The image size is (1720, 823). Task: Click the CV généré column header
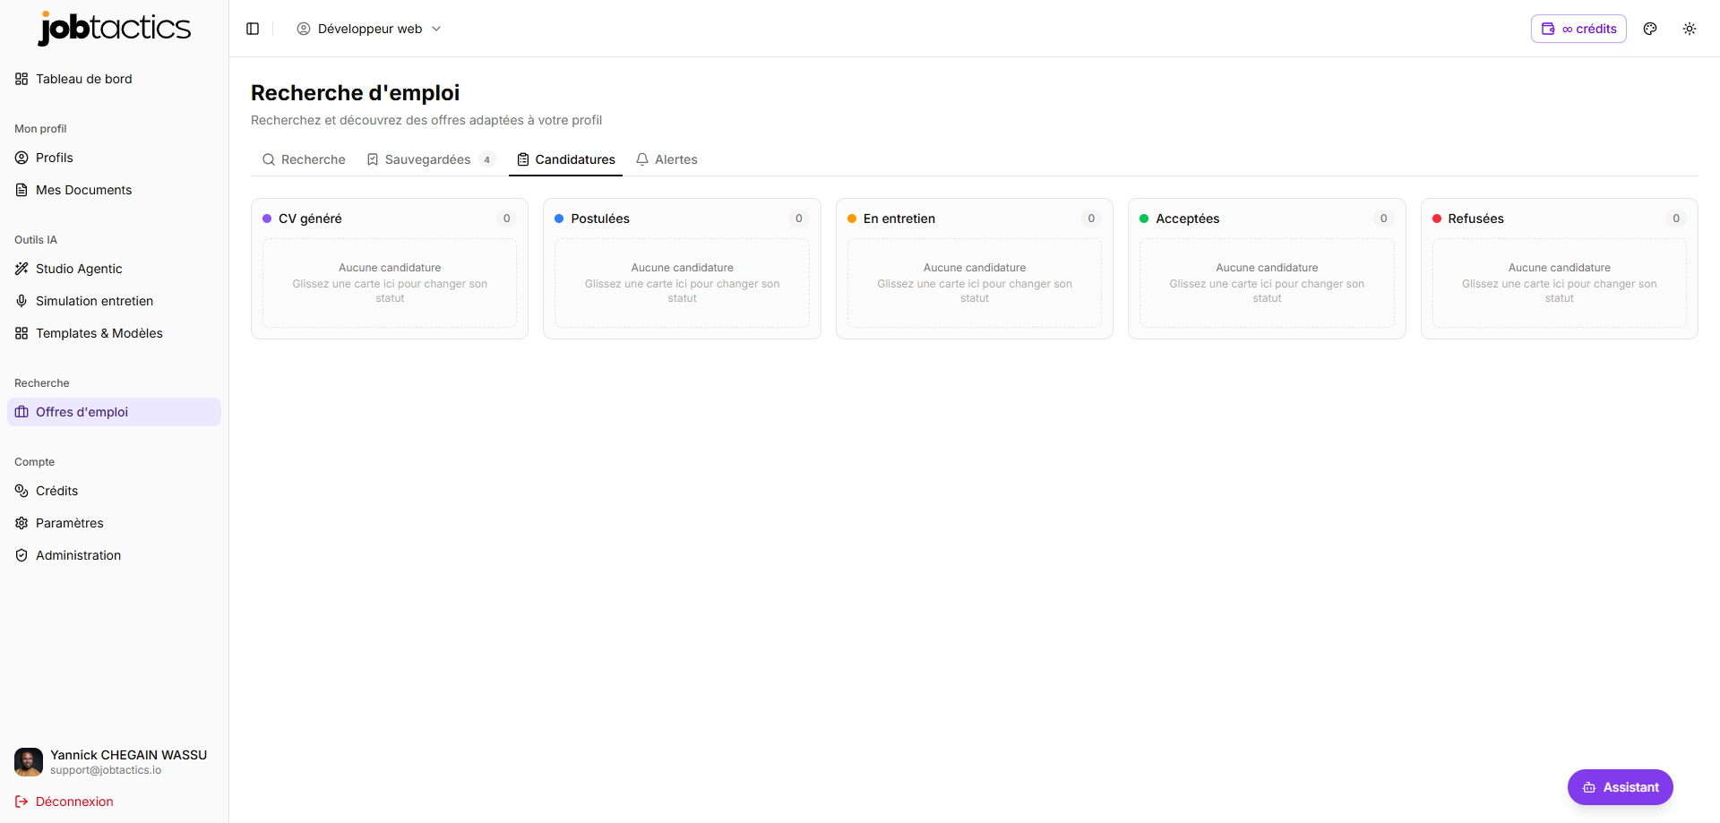(390, 219)
